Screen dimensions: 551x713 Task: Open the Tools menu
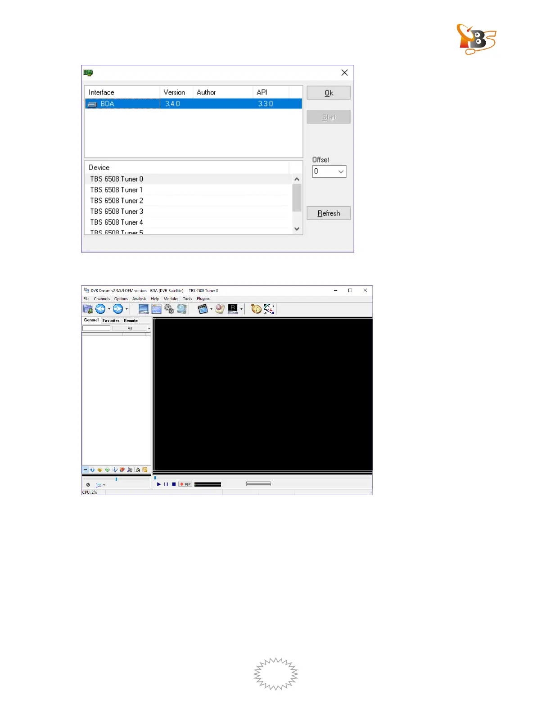[187, 299]
